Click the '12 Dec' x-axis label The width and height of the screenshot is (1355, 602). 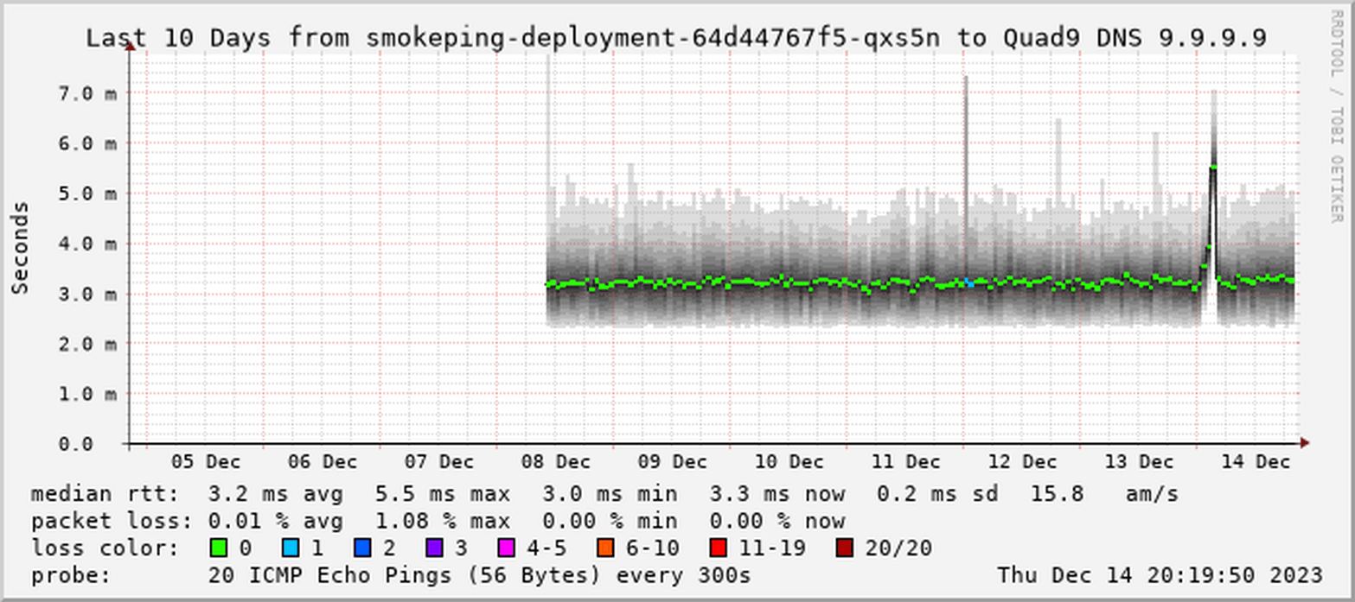click(x=1022, y=461)
